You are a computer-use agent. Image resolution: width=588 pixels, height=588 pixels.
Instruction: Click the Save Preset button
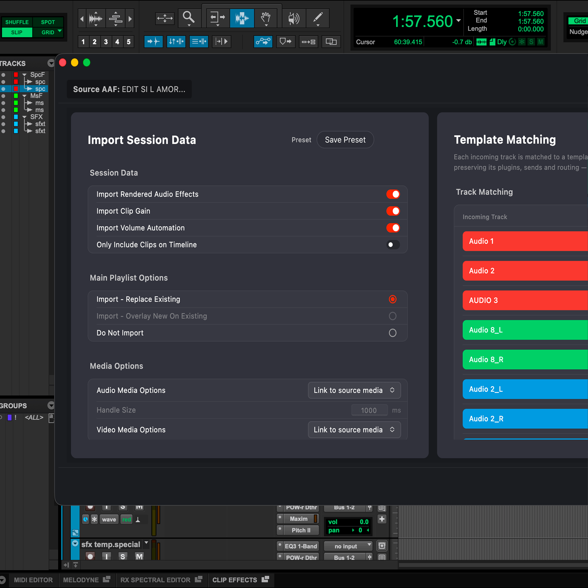click(345, 140)
